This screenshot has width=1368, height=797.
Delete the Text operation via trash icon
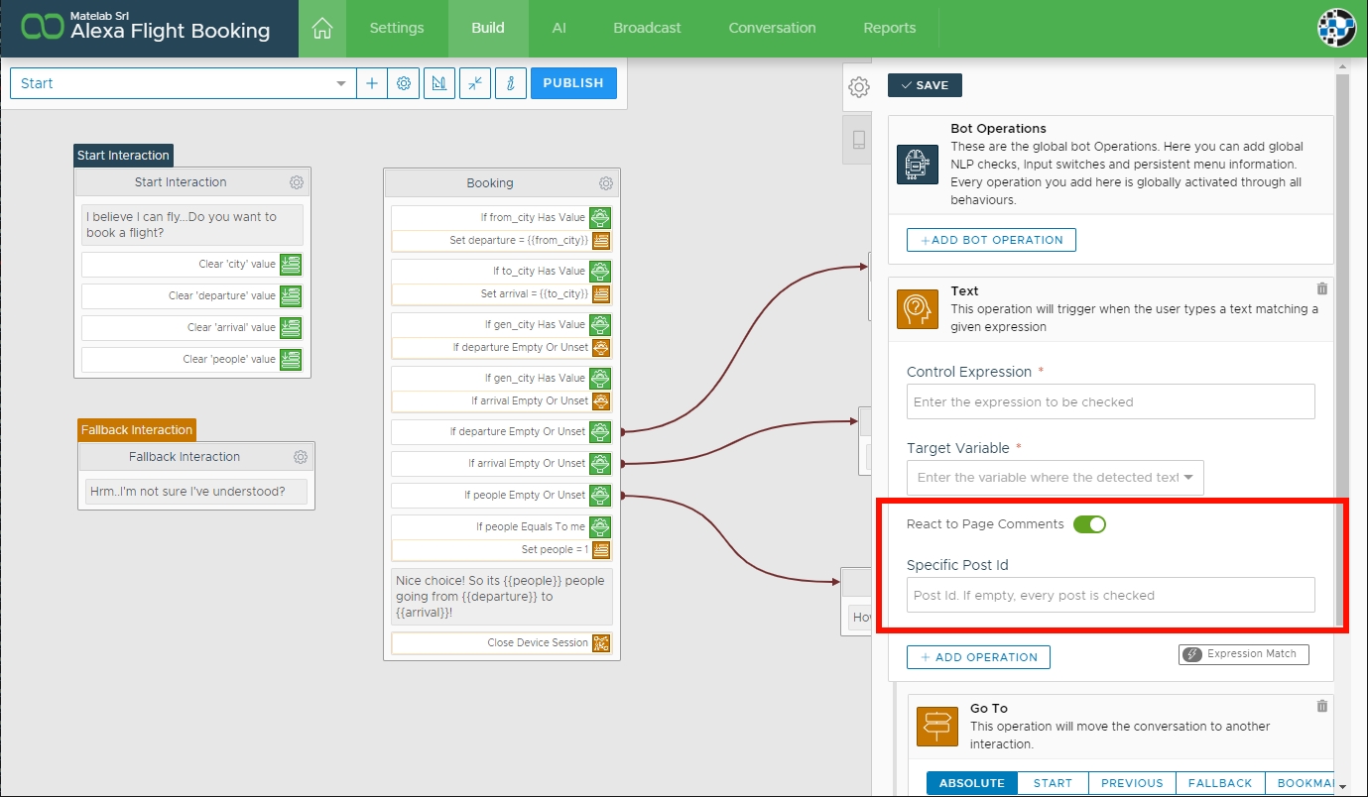1321,288
